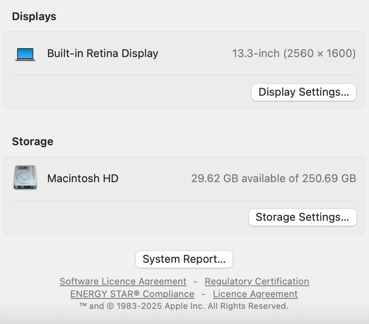This screenshot has height=324, width=369.
Task: Click the divider line under Built-in Retina Display
Action: (184, 75)
